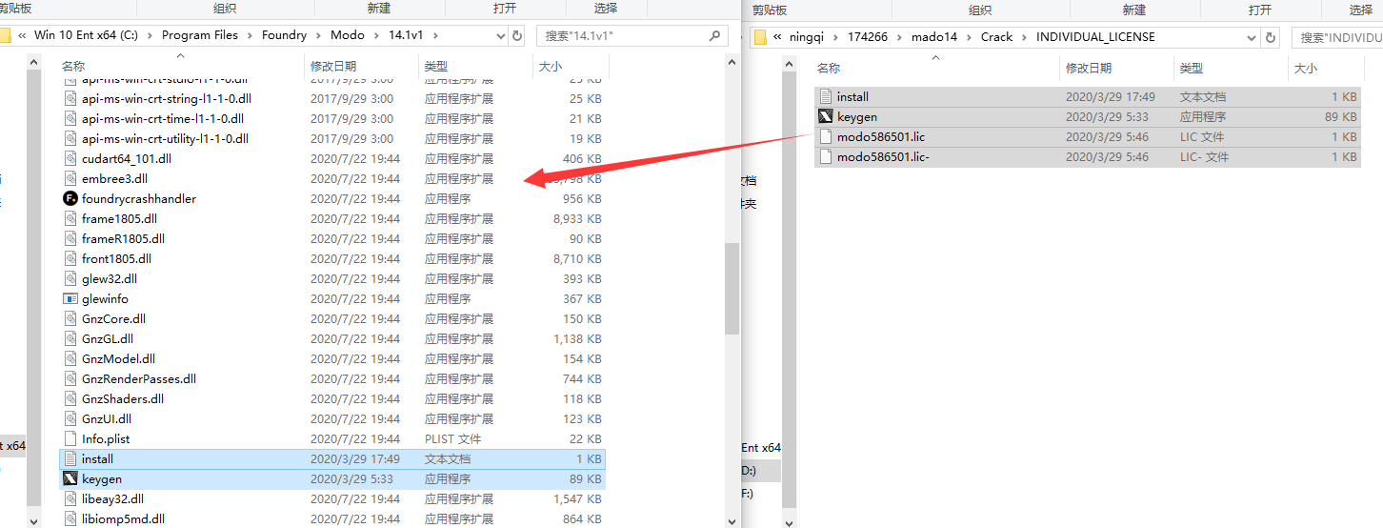
Task: Select the cudart64_101.dll file icon
Action: point(70,158)
